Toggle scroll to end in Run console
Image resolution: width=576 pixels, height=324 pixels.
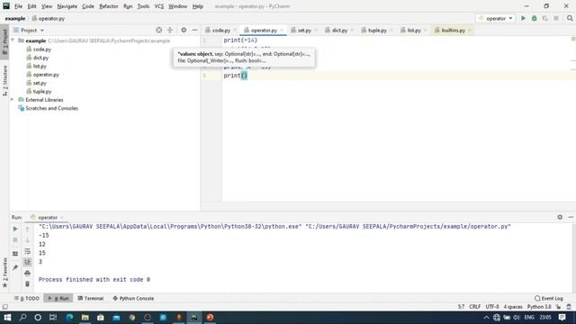click(27, 262)
